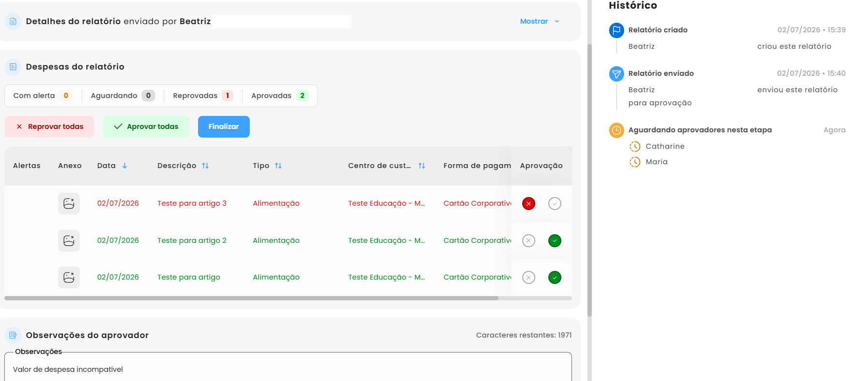The image size is (857, 381).
Task: Toggle approve on Teste para artigo 2
Action: (555, 240)
